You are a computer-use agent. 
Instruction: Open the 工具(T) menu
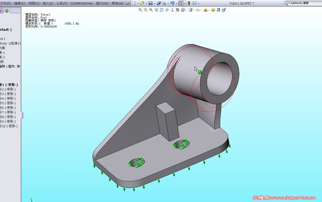pos(62,3)
